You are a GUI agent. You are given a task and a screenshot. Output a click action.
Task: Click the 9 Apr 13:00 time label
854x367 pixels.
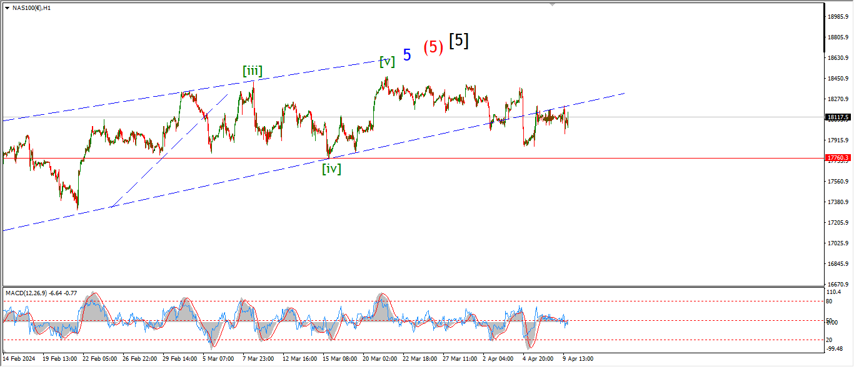pyautogui.click(x=578, y=359)
